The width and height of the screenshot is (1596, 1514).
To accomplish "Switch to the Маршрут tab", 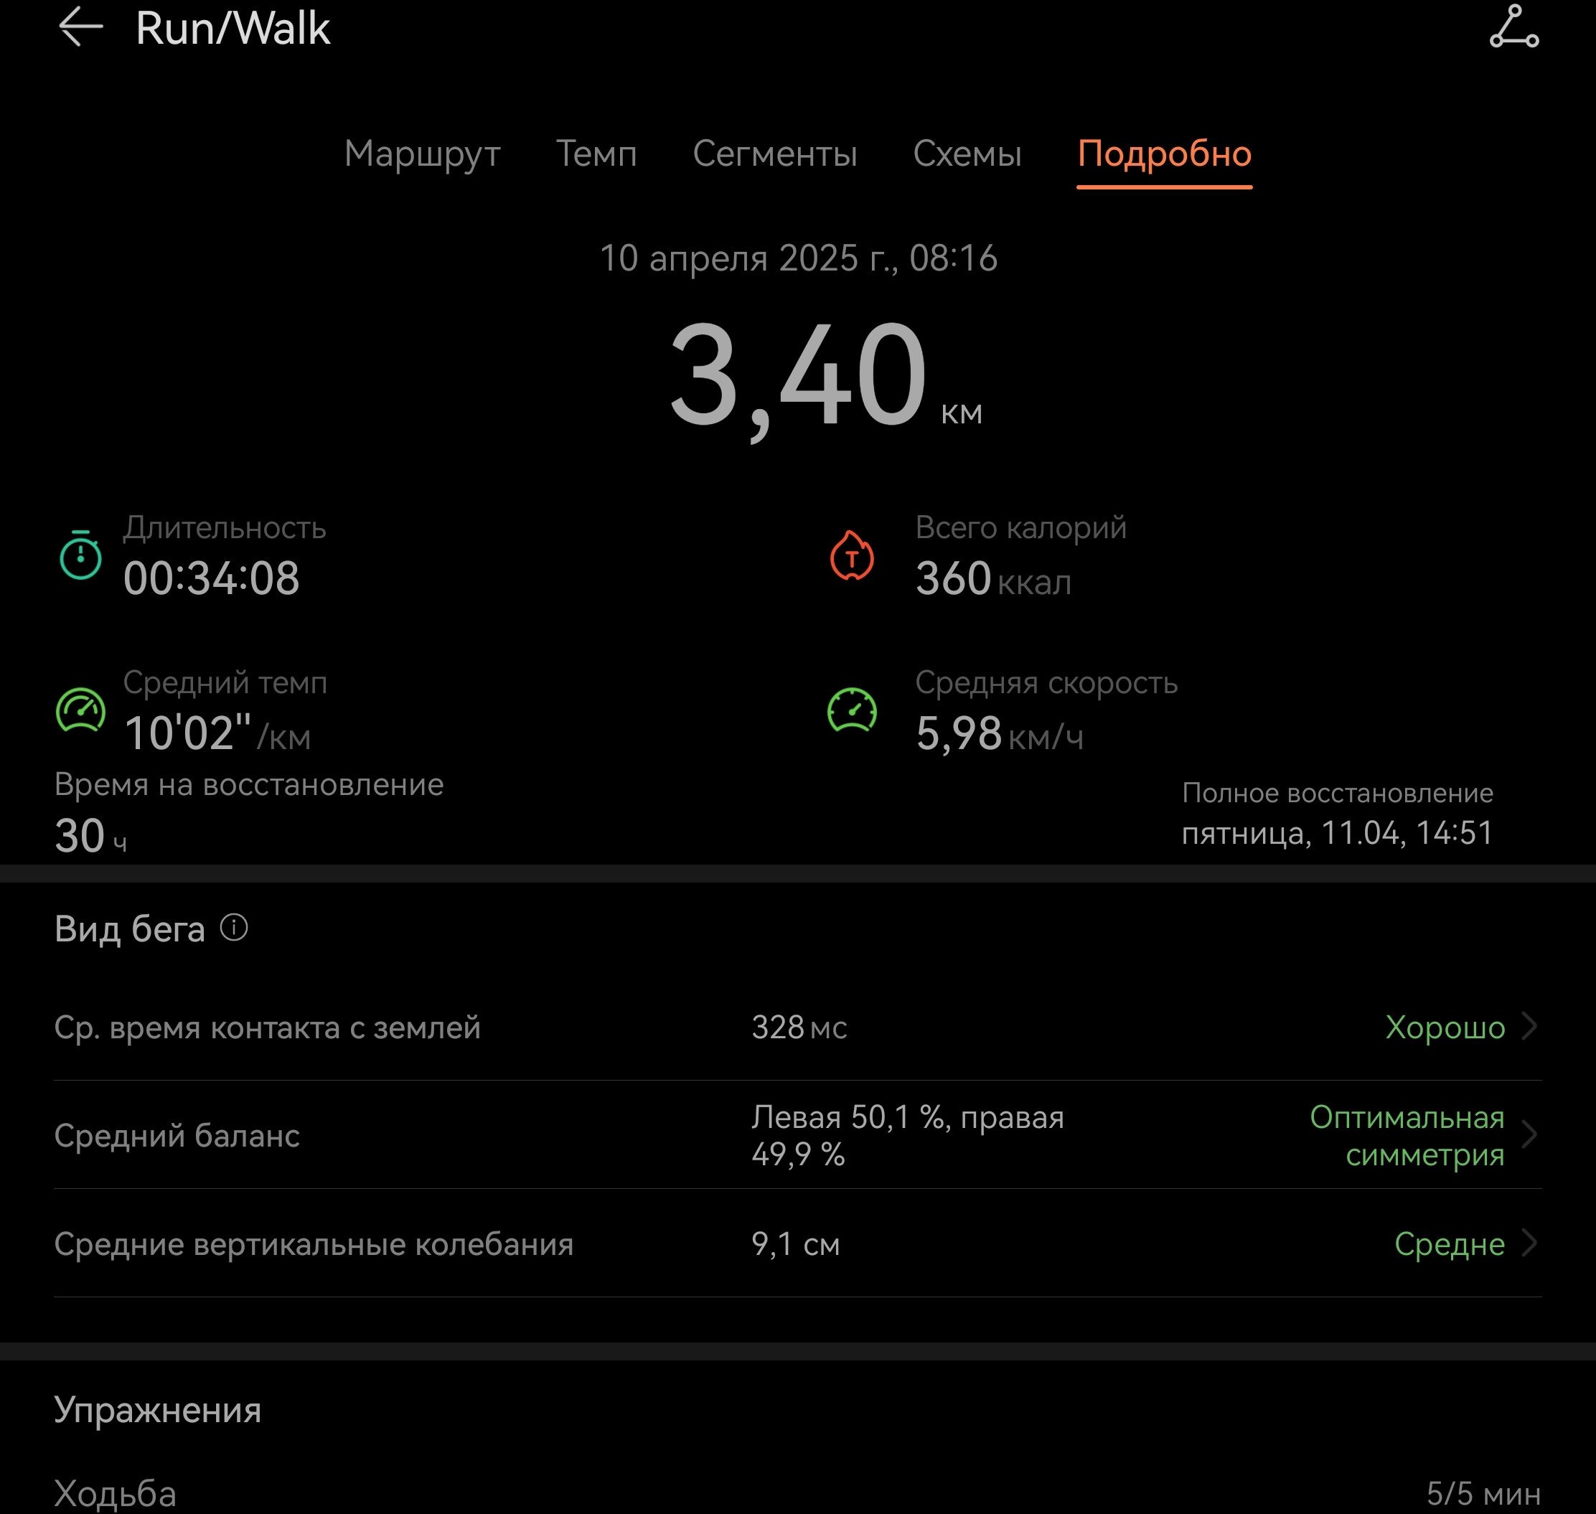I will click(x=422, y=154).
